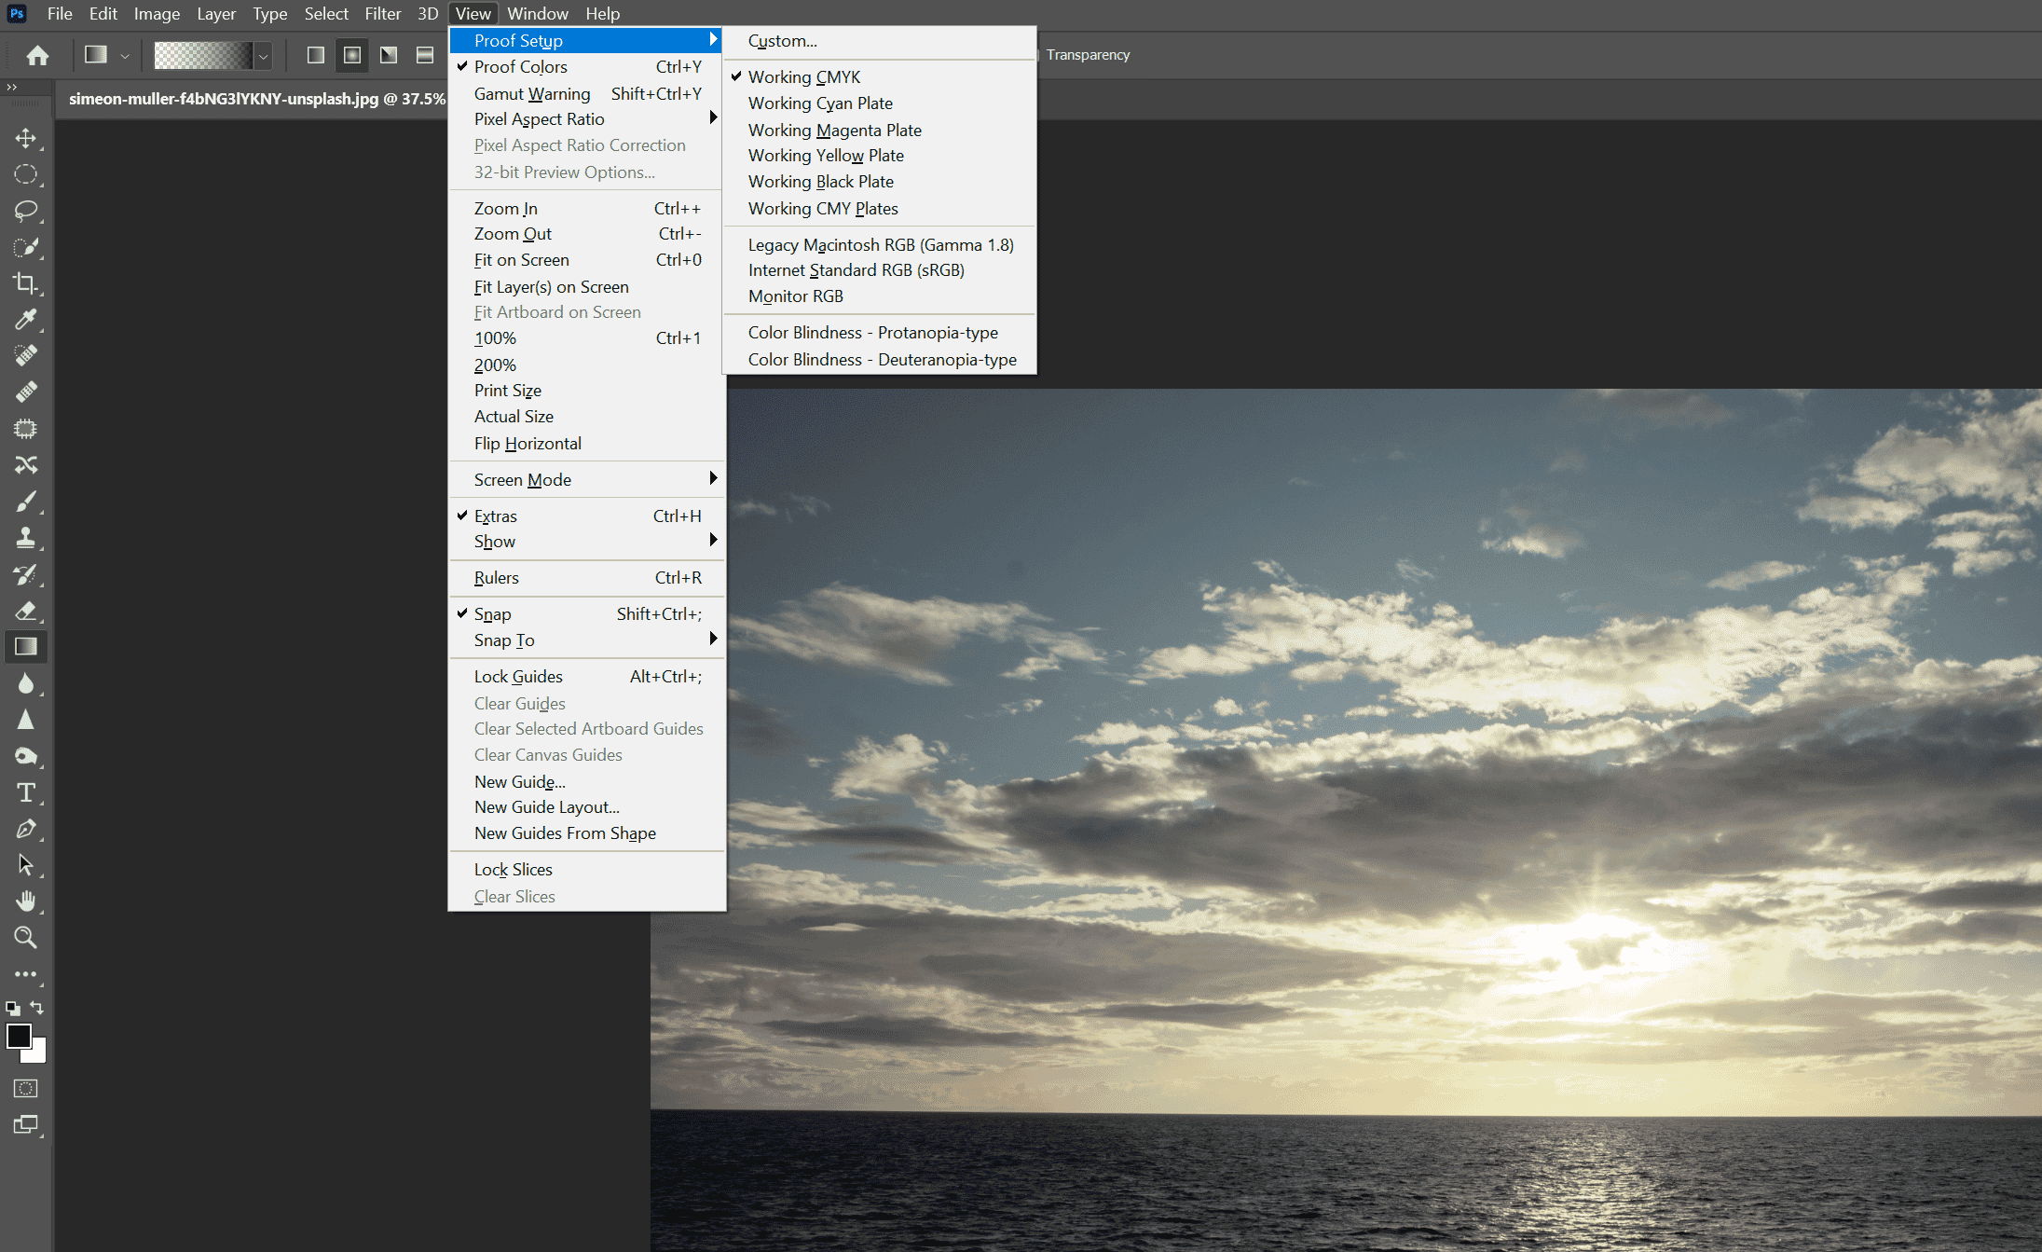Select the Monitor RGB proof option

pyautogui.click(x=794, y=296)
